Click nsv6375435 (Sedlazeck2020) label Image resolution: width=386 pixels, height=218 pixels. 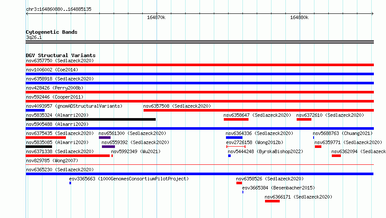pos(60,133)
